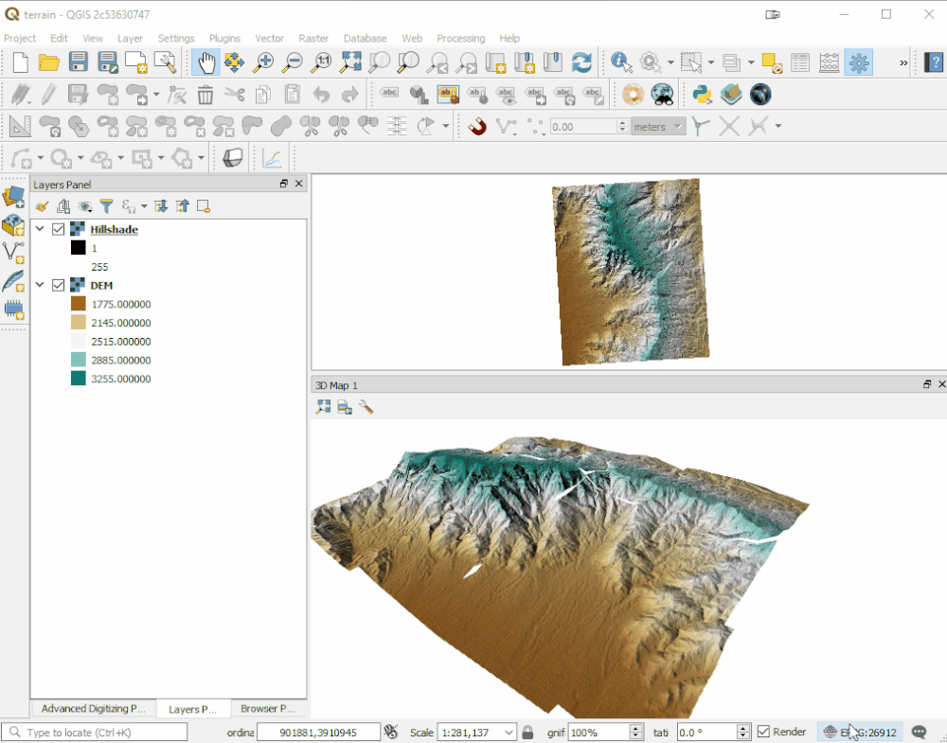Screen dimensions: 947x743
Task: Open the Processing menu
Action: tap(461, 38)
